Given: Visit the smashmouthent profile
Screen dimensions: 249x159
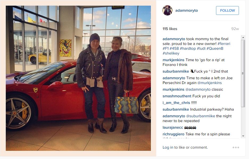Looking at the screenshot, I should coord(177,96).
